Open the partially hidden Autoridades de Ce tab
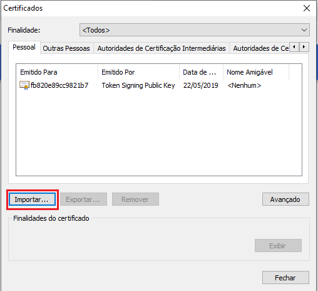Viewport: 318px width, 291px height. coord(261,48)
